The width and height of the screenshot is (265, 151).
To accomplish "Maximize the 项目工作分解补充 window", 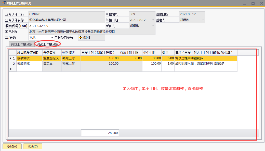I will [253, 4].
